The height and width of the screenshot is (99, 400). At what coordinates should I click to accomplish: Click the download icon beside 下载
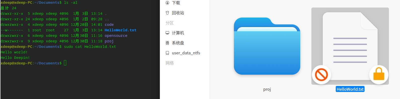[167, 3]
